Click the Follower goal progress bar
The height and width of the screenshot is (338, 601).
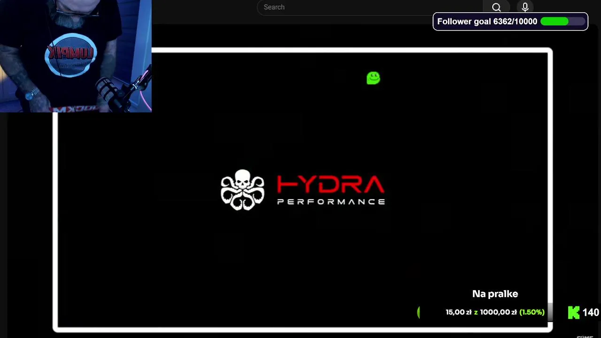click(562, 22)
